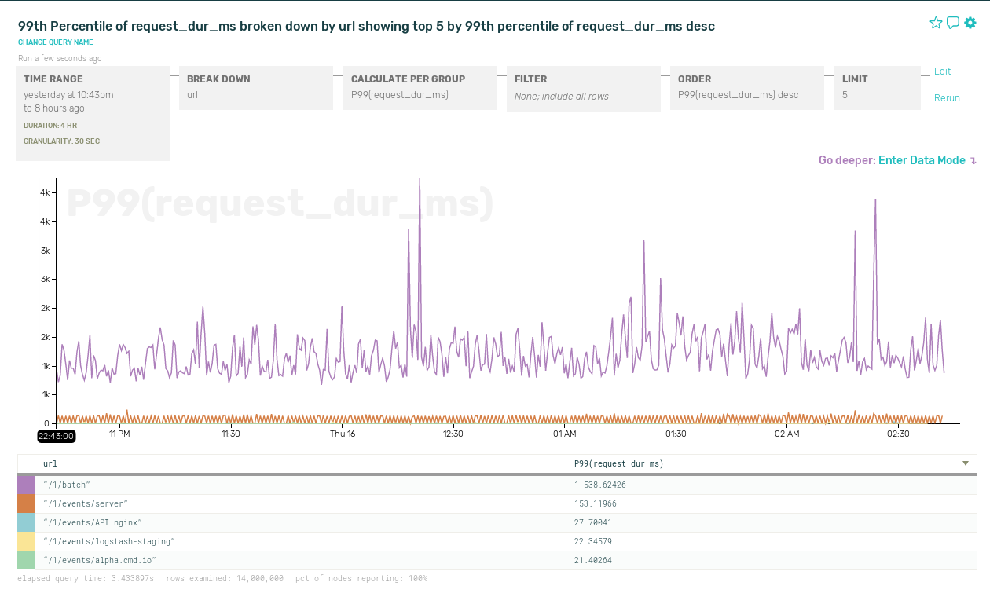Open the Break Down box
The width and height of the screenshot is (990, 593).
(256, 87)
